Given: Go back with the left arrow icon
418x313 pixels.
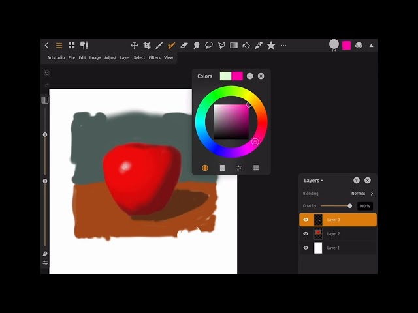Looking at the screenshot, I should coord(46,45).
